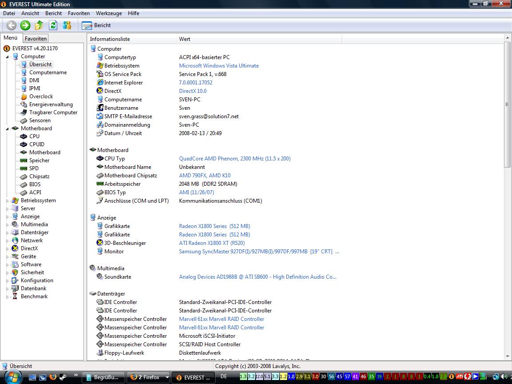
Task: Expand the Datenträger tree node
Action: (7, 233)
